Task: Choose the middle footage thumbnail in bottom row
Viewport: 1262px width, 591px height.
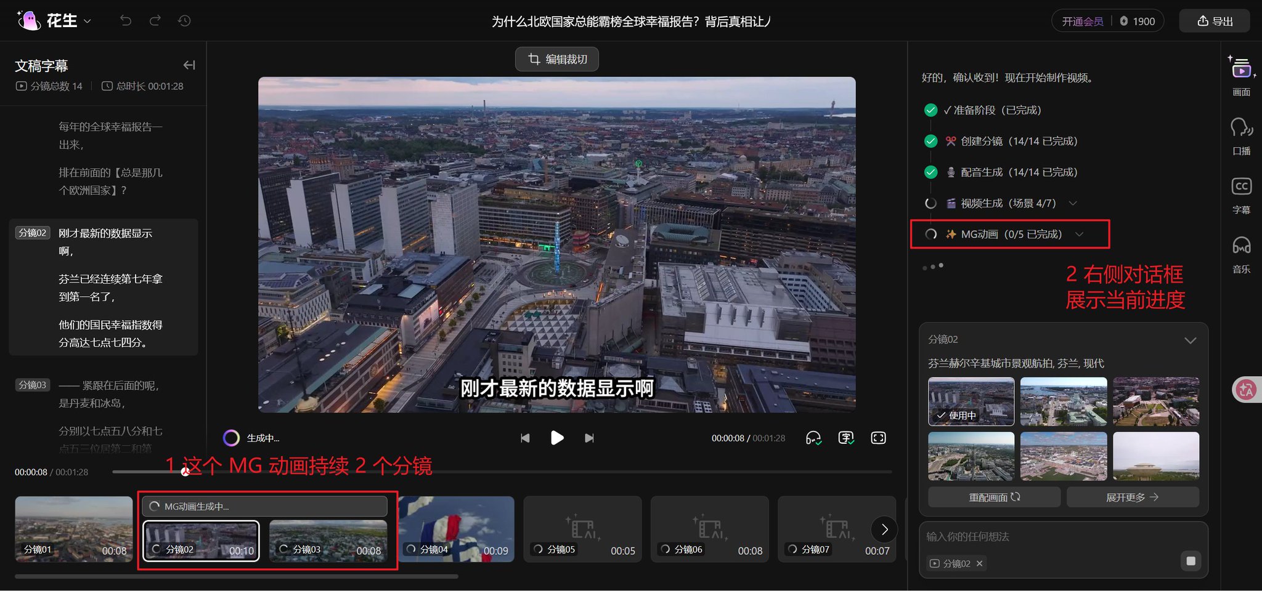Action: pyautogui.click(x=1064, y=456)
